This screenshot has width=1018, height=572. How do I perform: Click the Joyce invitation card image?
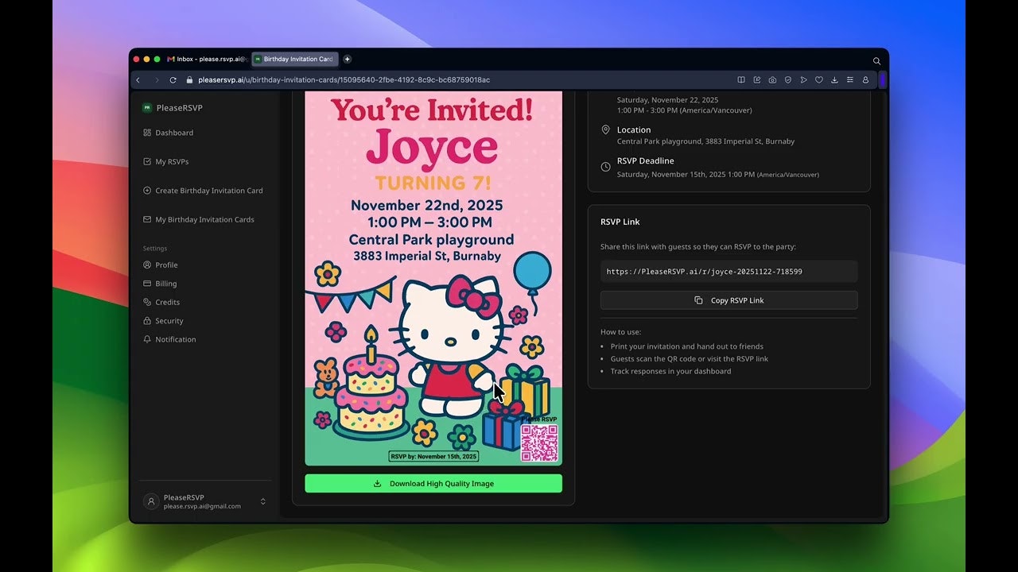(433, 278)
